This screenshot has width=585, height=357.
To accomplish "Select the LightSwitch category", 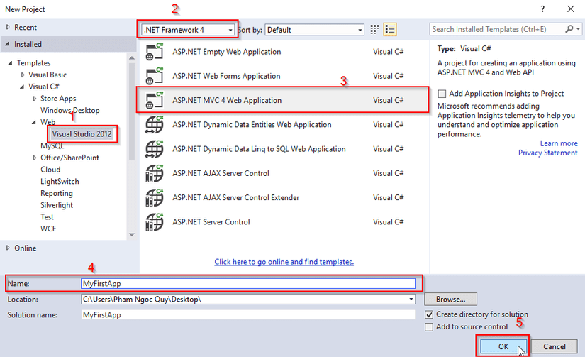I will tap(60, 182).
